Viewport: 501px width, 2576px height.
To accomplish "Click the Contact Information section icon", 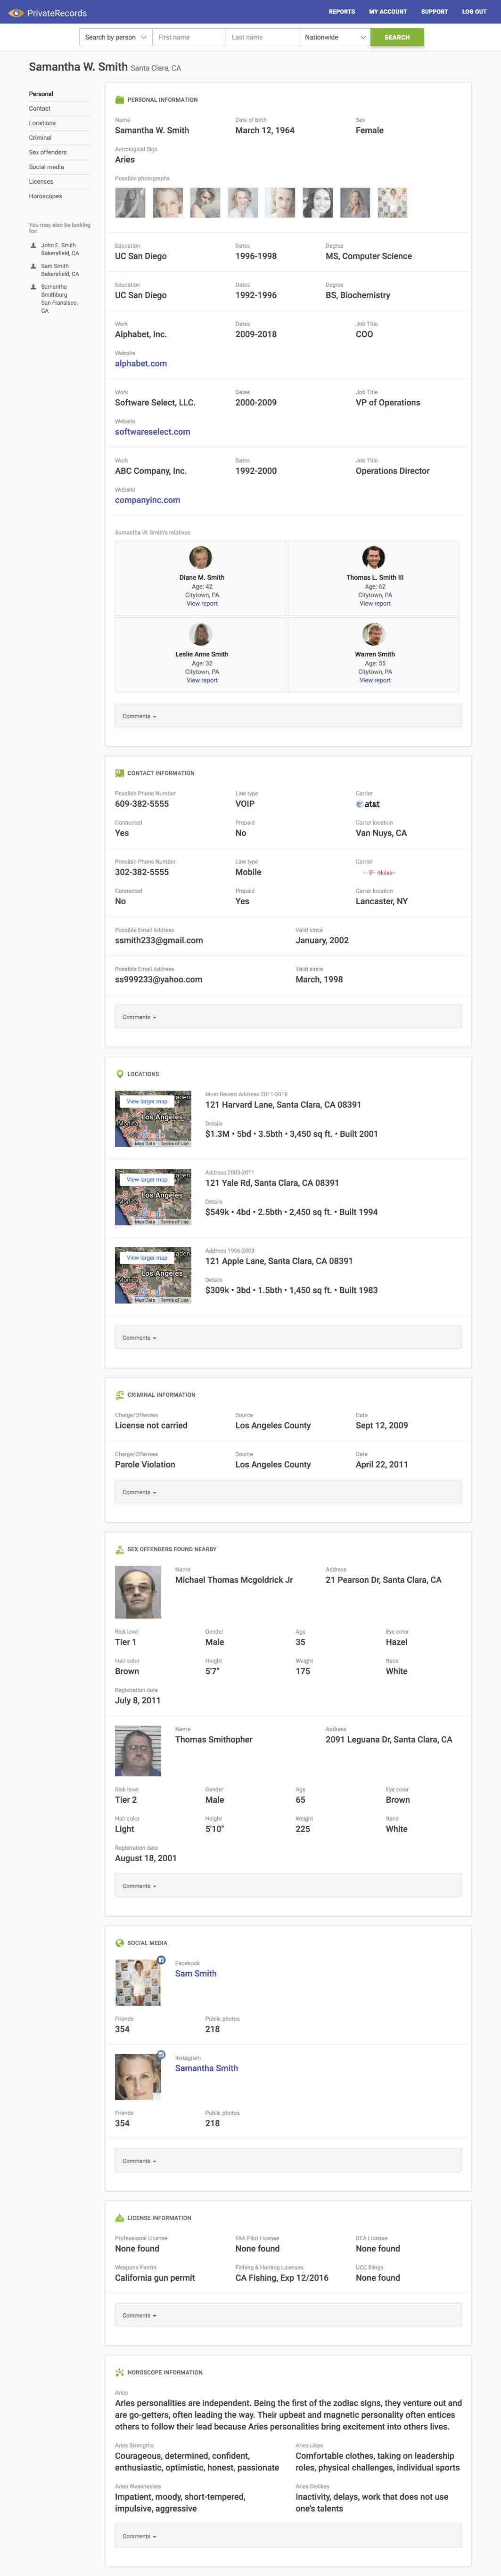I will (x=120, y=773).
